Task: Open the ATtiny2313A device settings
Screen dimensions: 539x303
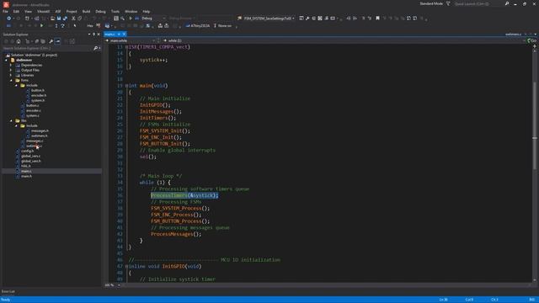Action: coord(198,26)
